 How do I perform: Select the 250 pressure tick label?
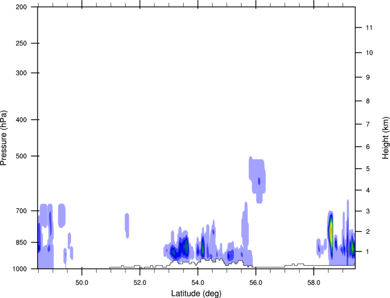point(22,44)
